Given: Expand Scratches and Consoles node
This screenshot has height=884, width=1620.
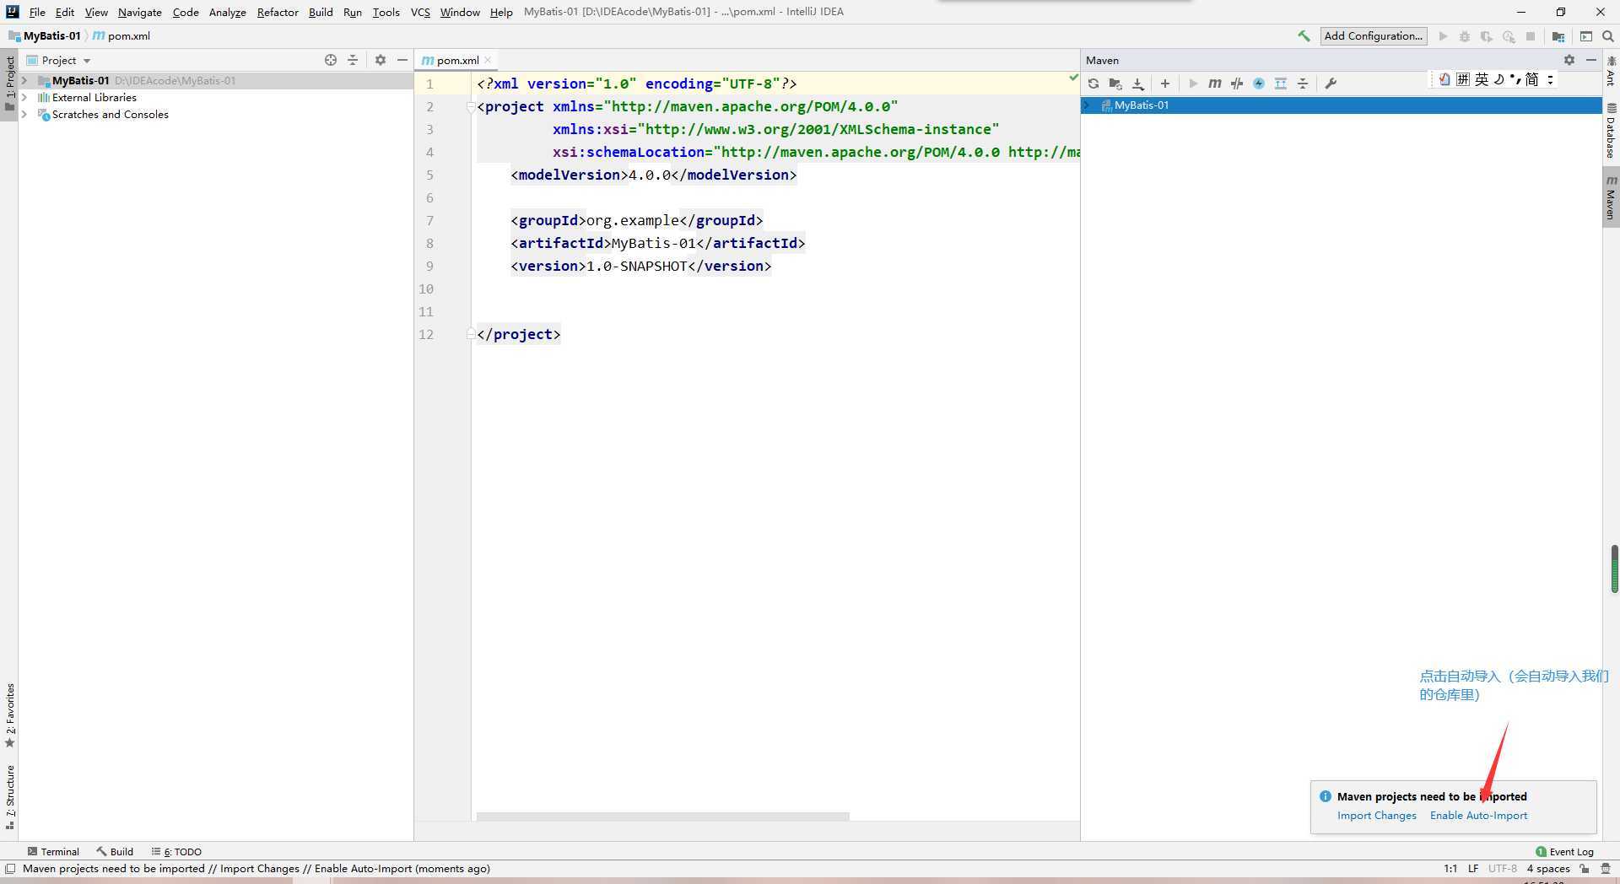Looking at the screenshot, I should (24, 115).
